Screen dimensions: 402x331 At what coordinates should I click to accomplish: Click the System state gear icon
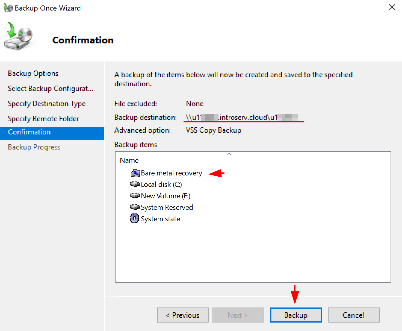[135, 219]
